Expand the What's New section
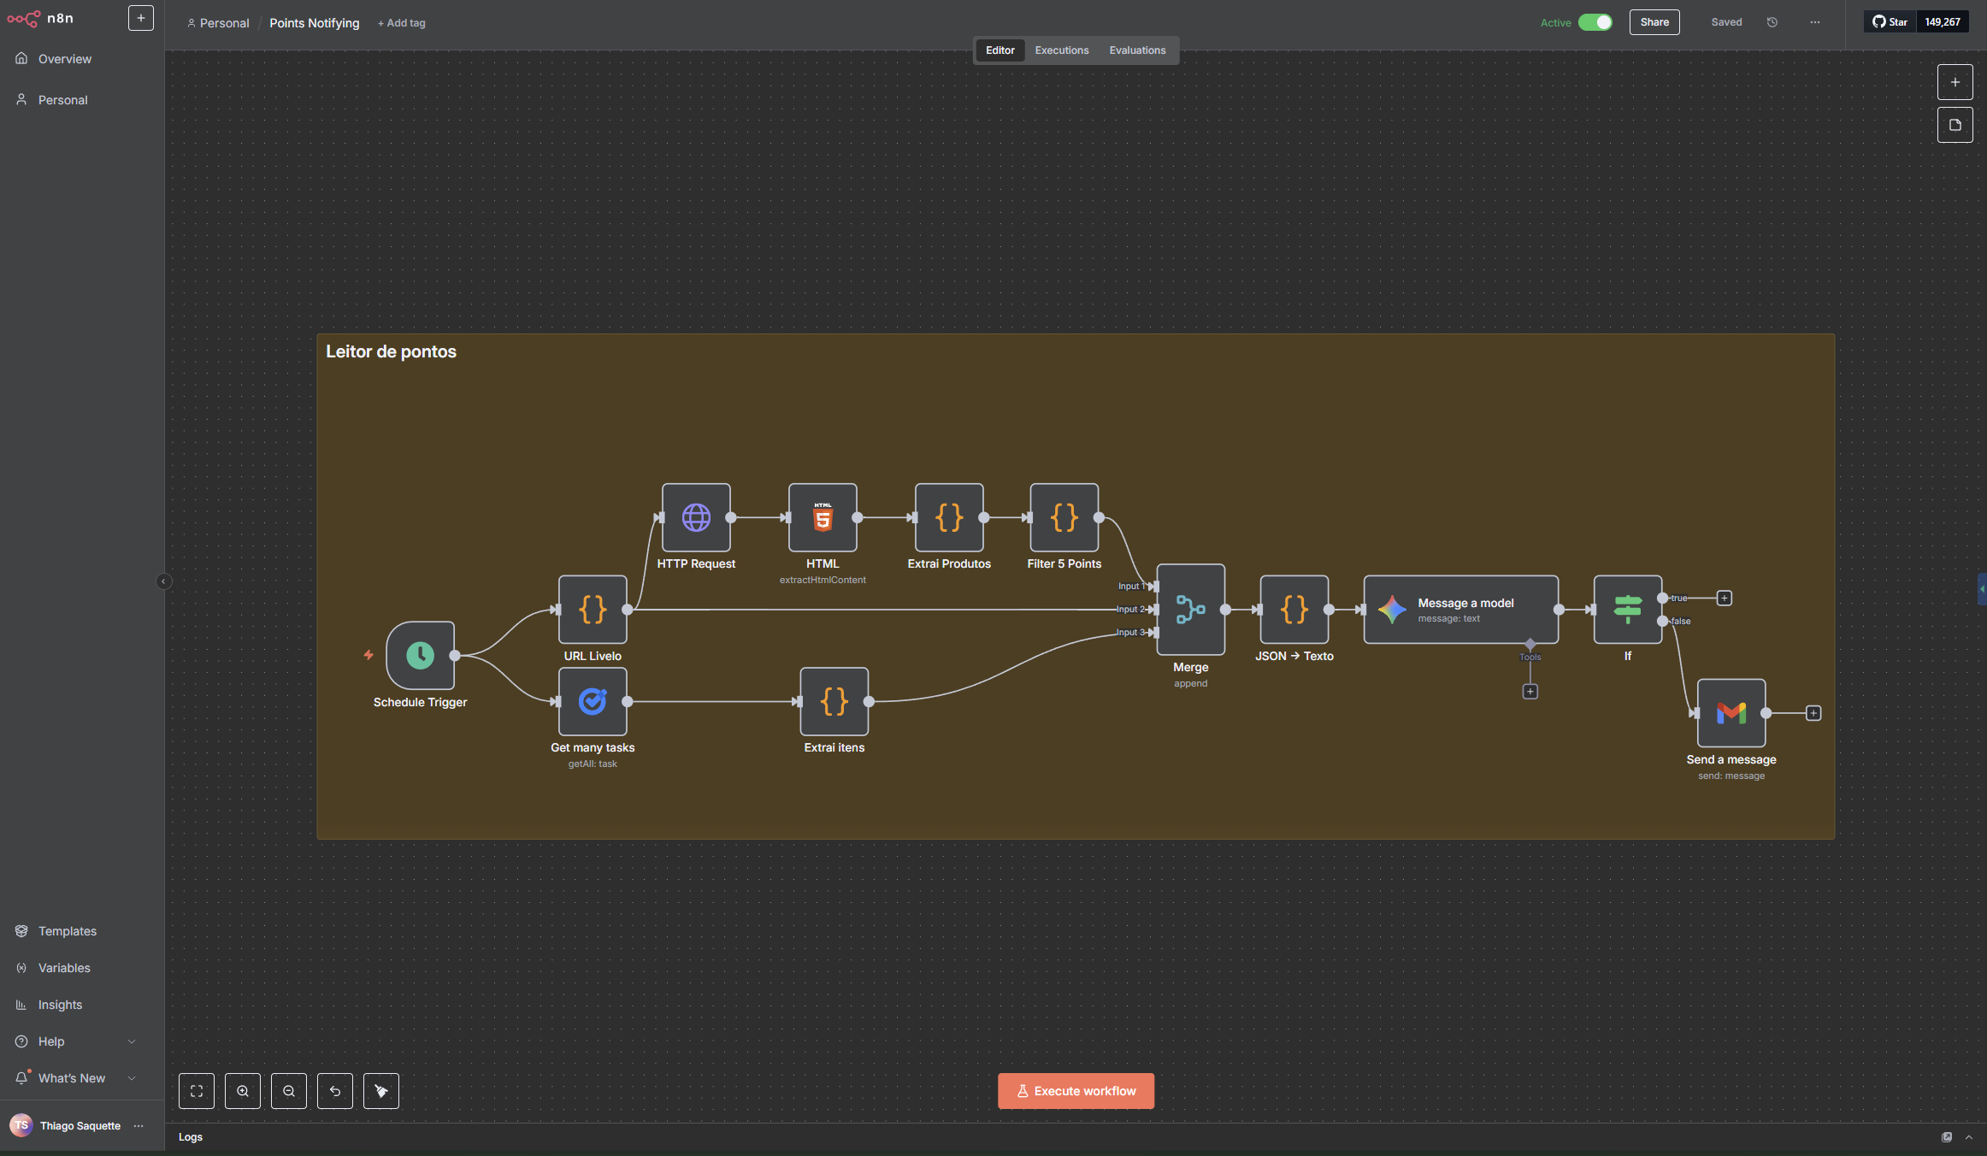 [132, 1078]
